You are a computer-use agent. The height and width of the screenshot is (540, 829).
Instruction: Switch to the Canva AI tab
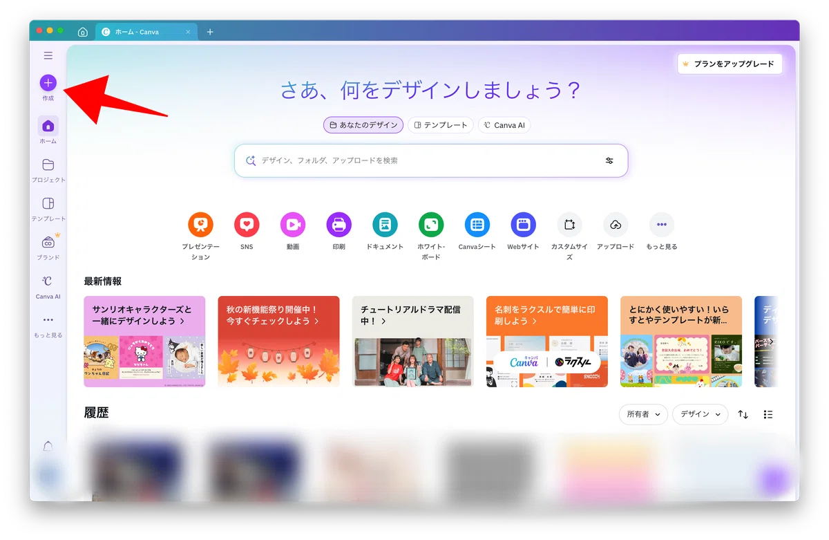pos(504,125)
